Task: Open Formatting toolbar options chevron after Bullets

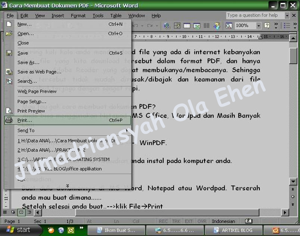Action: point(295,25)
